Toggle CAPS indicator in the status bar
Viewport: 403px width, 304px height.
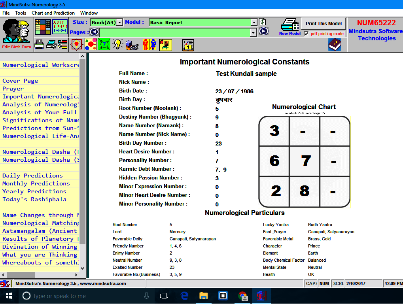click(x=311, y=283)
